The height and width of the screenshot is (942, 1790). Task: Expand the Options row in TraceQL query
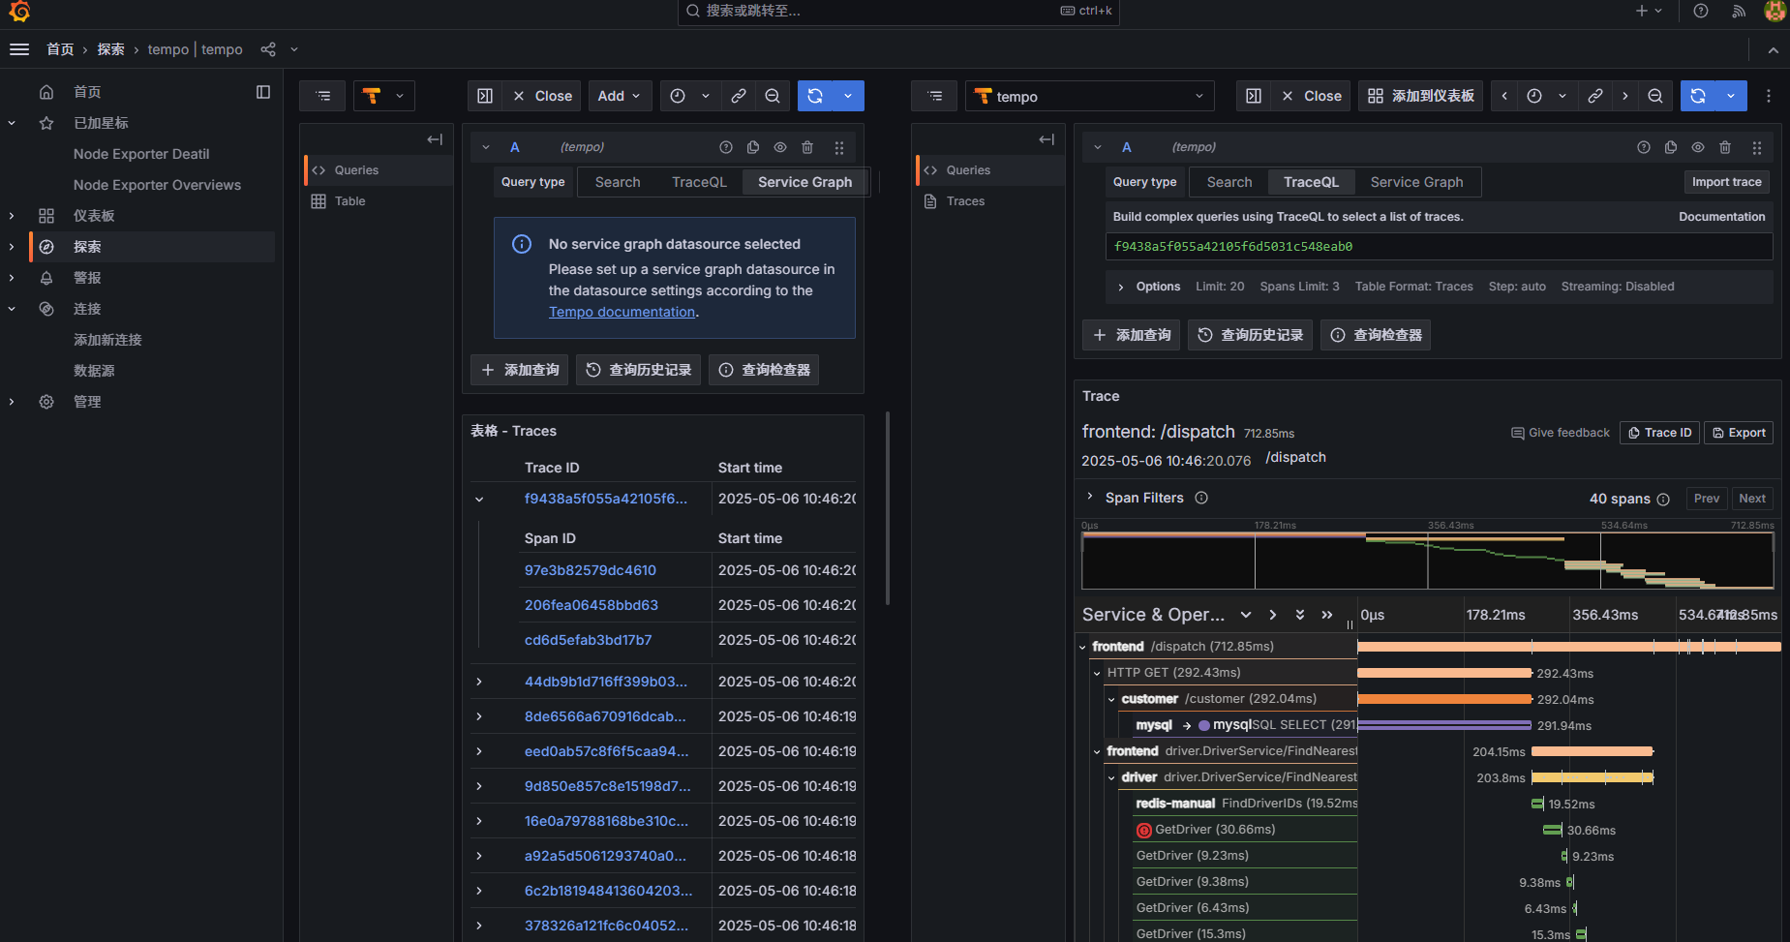1121,287
